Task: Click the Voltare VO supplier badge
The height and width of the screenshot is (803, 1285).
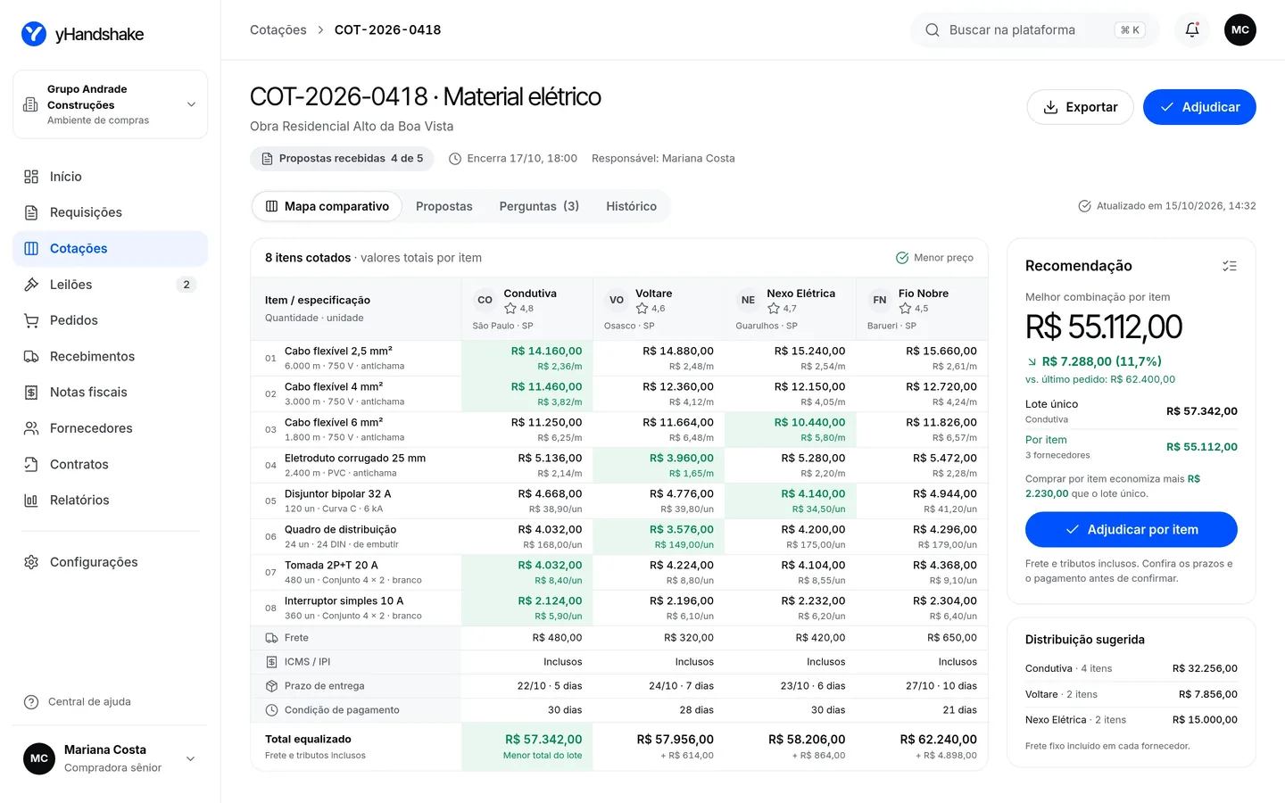Action: pos(617,300)
